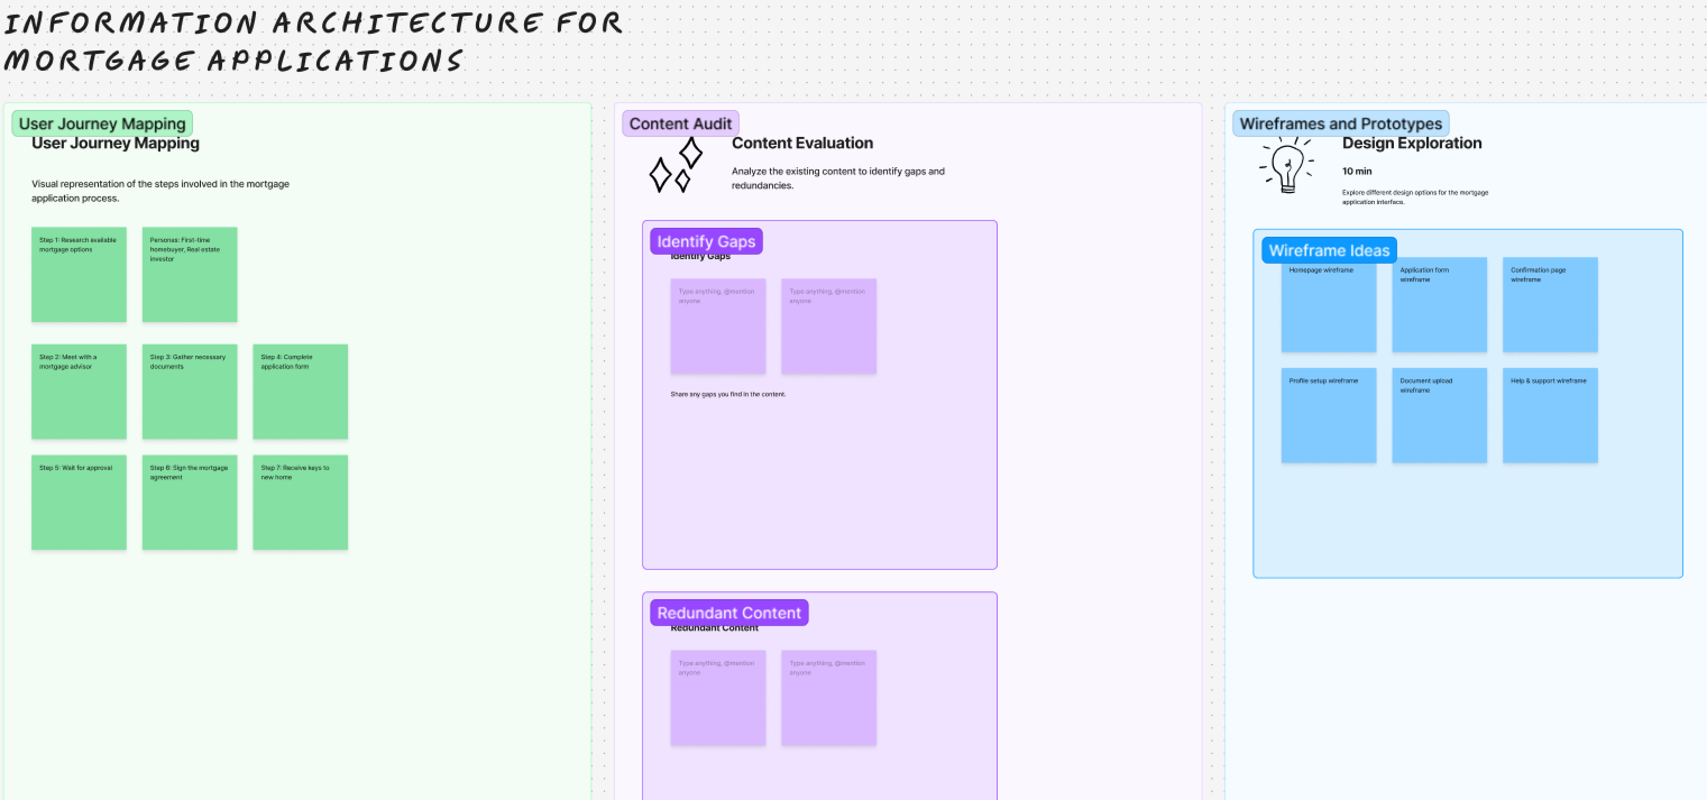This screenshot has height=800, width=1707.
Task: Select the Content Audit section label
Action: pos(680,124)
